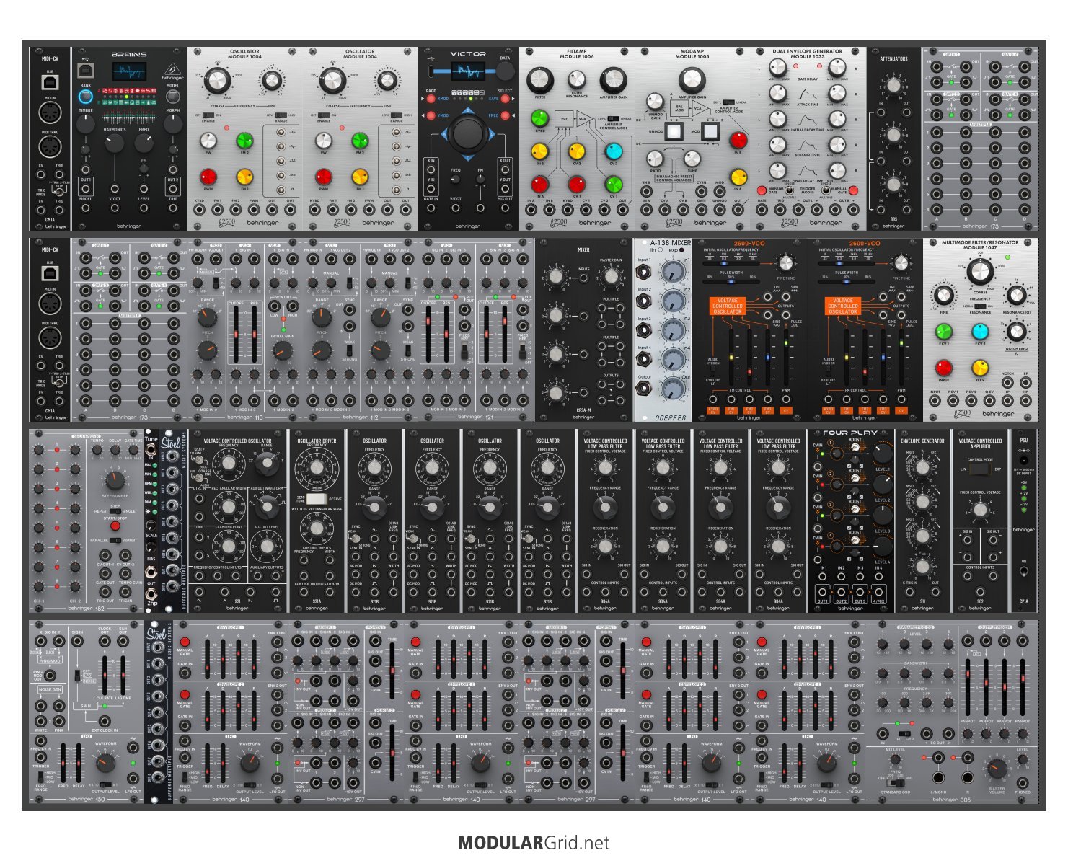Push the red SAVE button on Victor
The height and width of the screenshot is (858, 1068).
(x=504, y=99)
